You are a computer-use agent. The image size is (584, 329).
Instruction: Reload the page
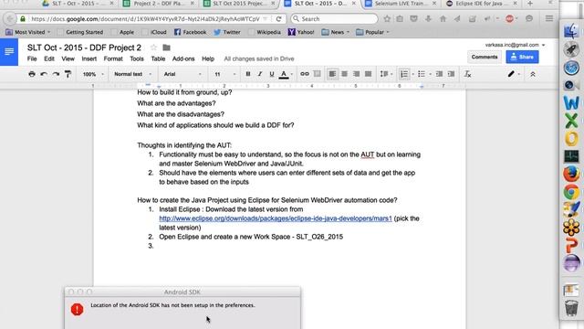(x=278, y=18)
